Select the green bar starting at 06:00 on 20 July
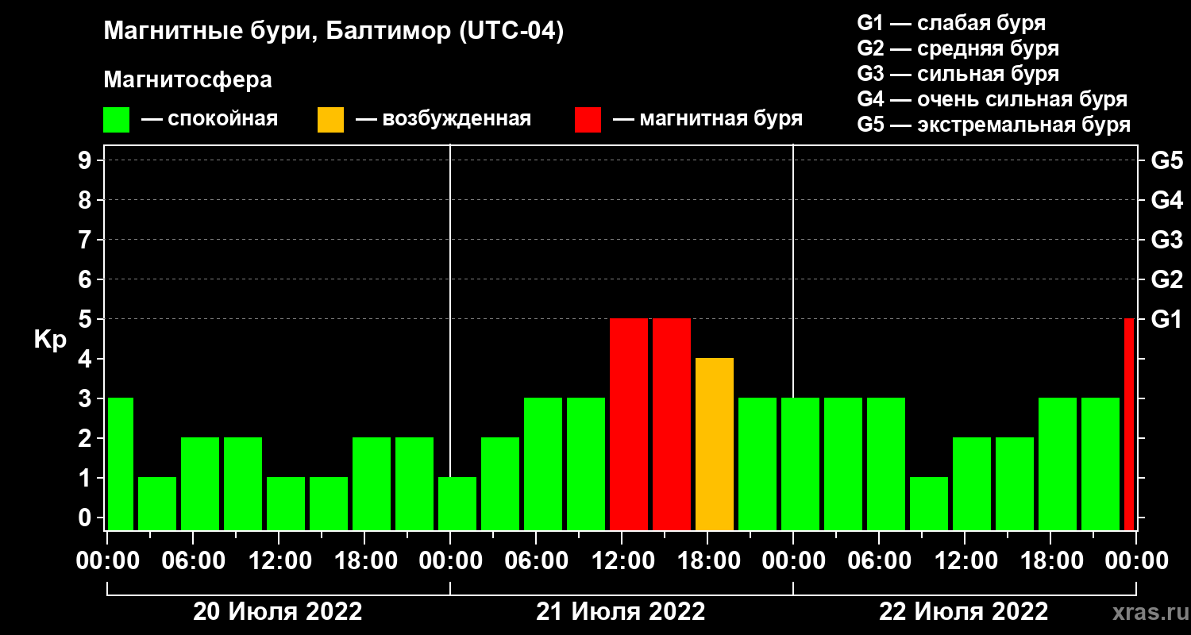Screen dimensions: 1191x635 coord(200,484)
